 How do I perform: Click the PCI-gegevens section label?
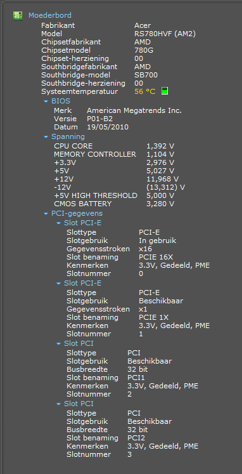tap(77, 213)
